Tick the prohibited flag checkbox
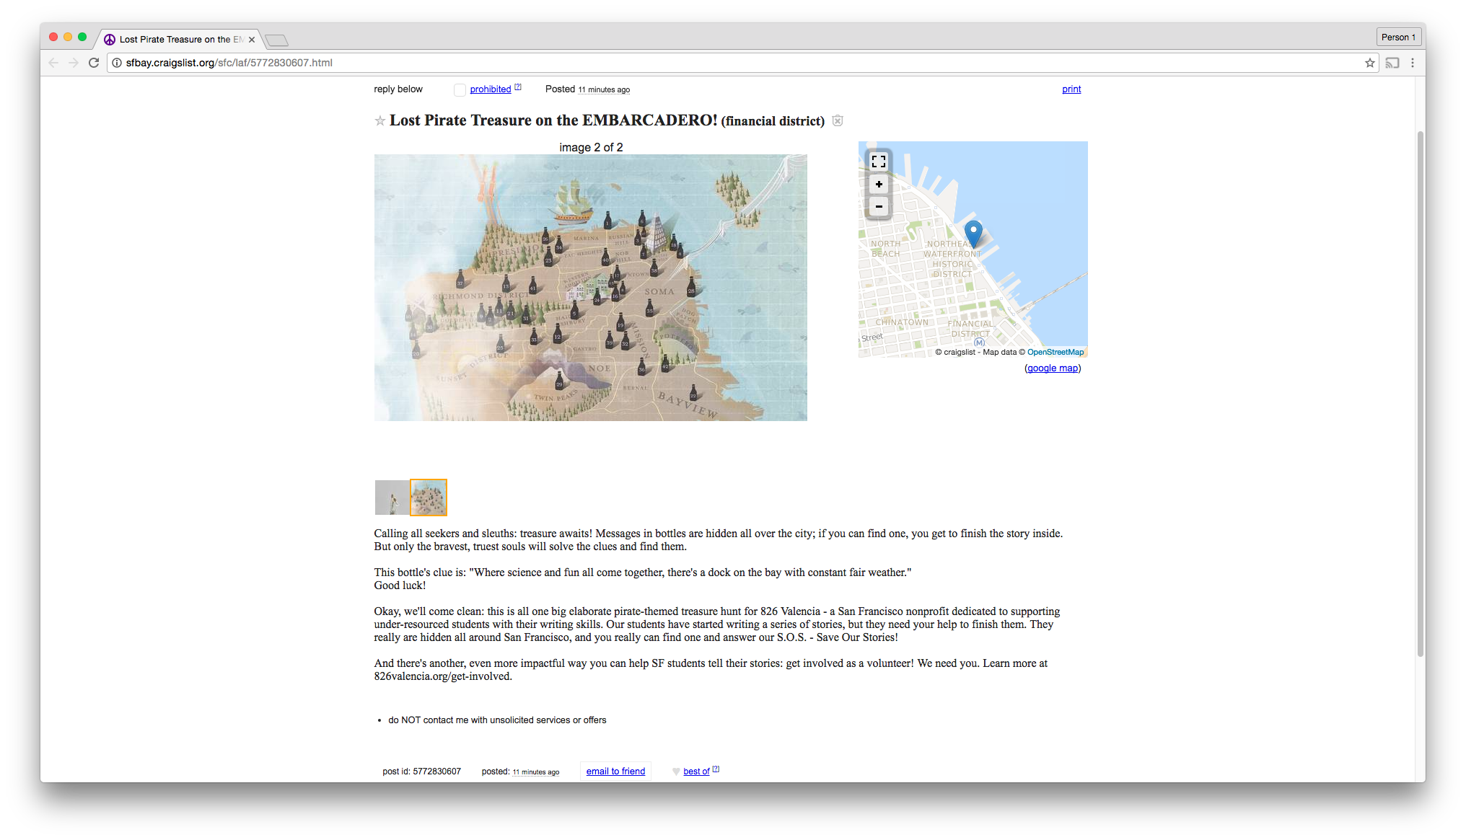 (460, 89)
